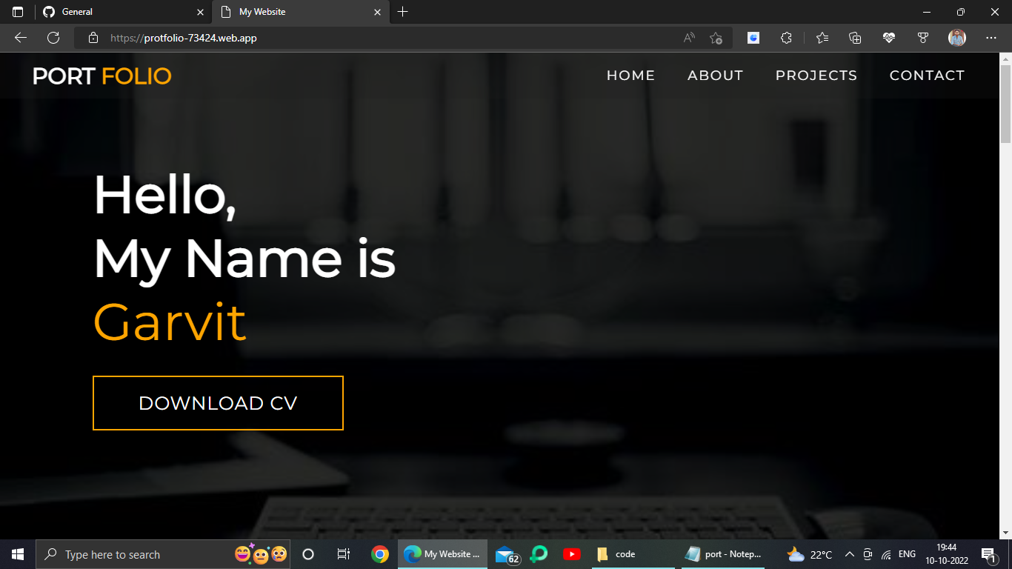Screen dimensions: 1012x569
Task: Open the PROJECTS navigation link
Action: coord(816,76)
